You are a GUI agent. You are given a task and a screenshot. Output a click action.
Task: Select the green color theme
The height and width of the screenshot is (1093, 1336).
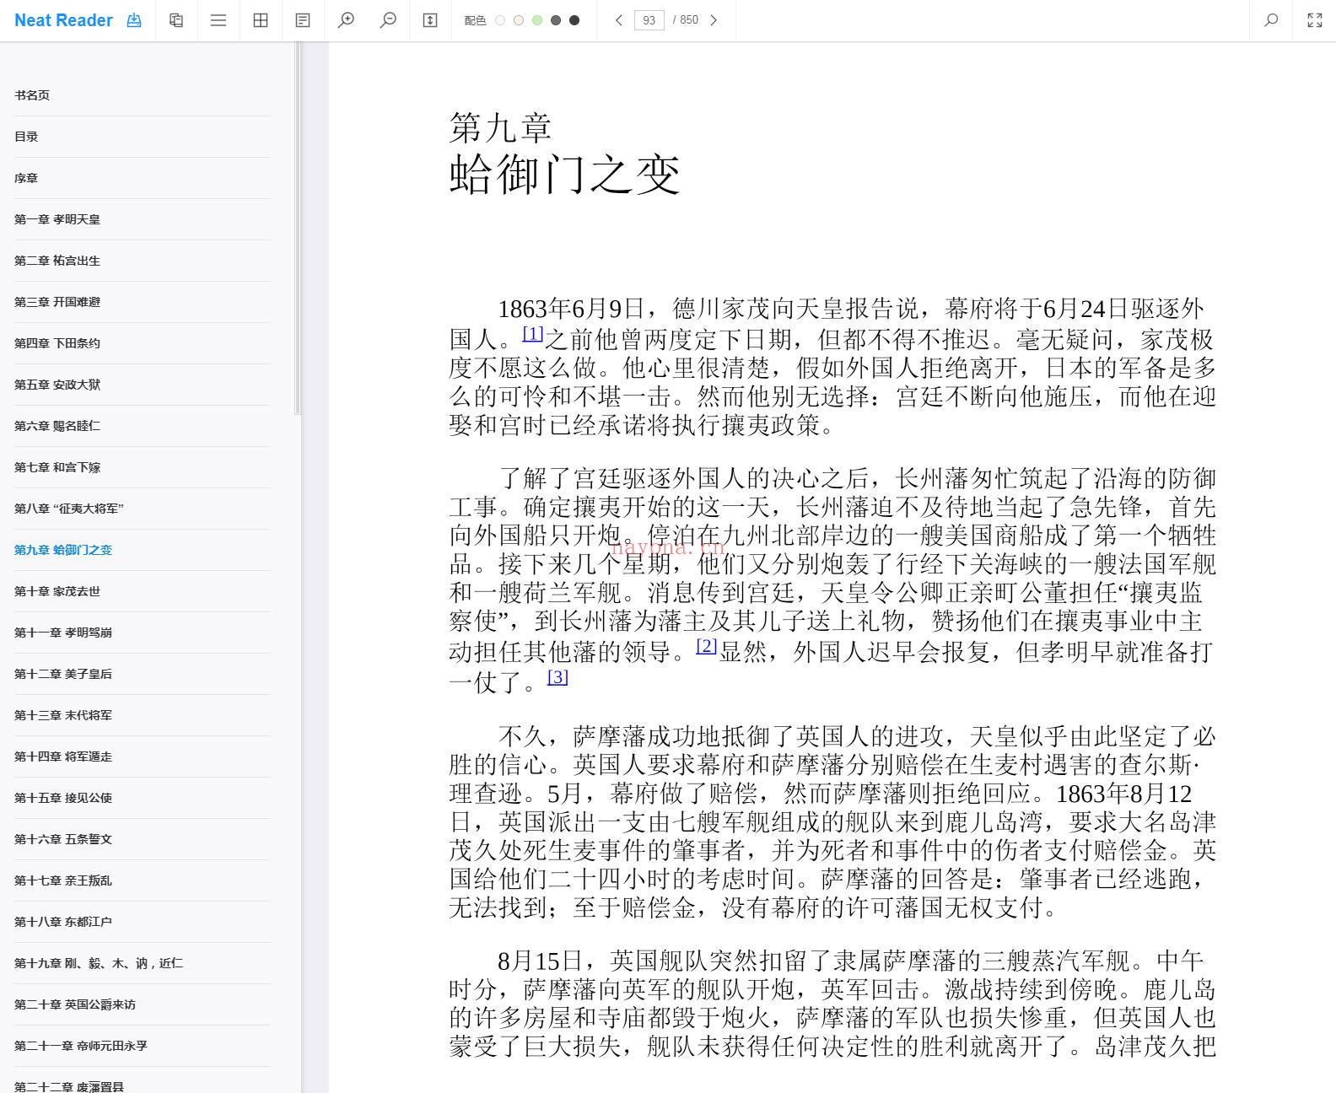click(x=537, y=20)
